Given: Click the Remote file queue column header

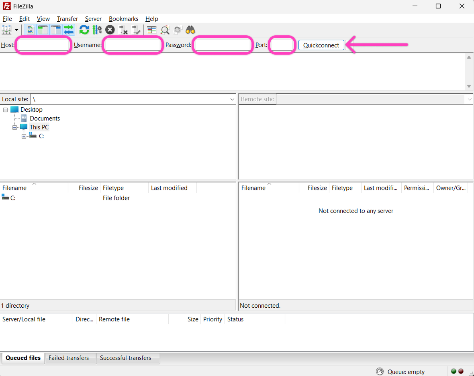Looking at the screenshot, I should (133, 319).
